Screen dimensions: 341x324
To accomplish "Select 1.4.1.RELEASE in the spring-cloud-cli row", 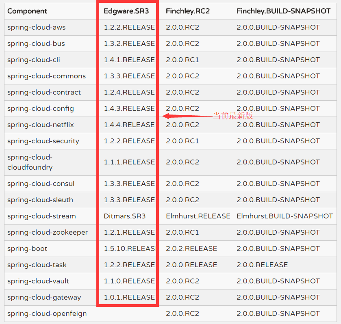I will 129,60.
